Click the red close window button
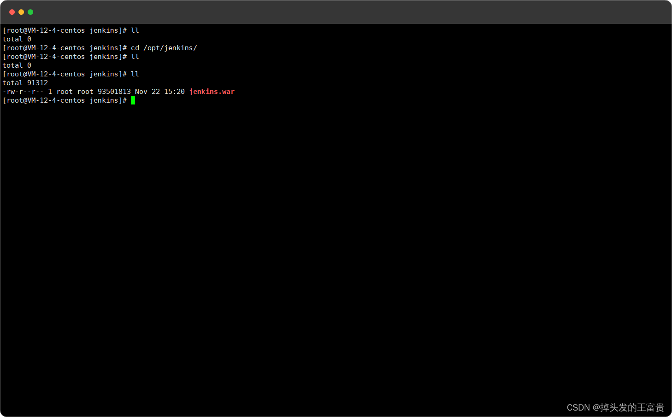This screenshot has width=672, height=417. tap(12, 12)
